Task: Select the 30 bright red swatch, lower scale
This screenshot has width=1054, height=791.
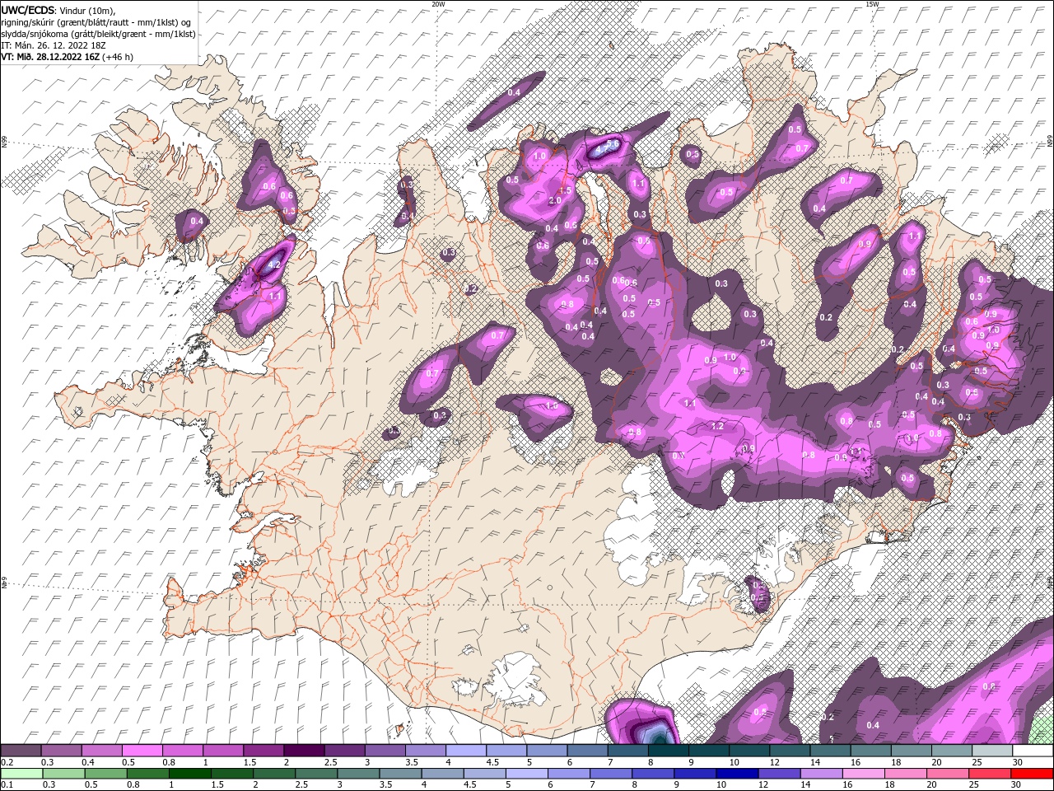Action: point(1032,774)
